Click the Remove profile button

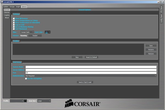151,54
